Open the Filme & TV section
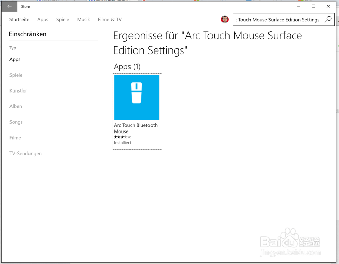This screenshot has width=339, height=264. pyautogui.click(x=109, y=19)
